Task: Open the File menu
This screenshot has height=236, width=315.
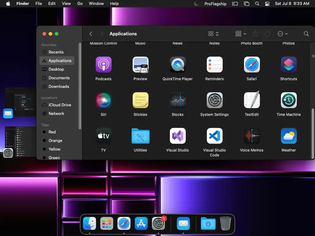Action: point(38,4)
